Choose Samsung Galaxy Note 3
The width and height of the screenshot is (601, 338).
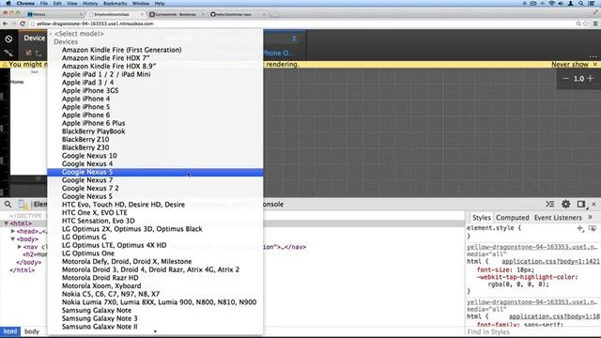[x=155, y=318]
